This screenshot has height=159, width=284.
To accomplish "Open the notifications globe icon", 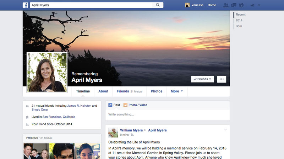I will click(x=241, y=5).
